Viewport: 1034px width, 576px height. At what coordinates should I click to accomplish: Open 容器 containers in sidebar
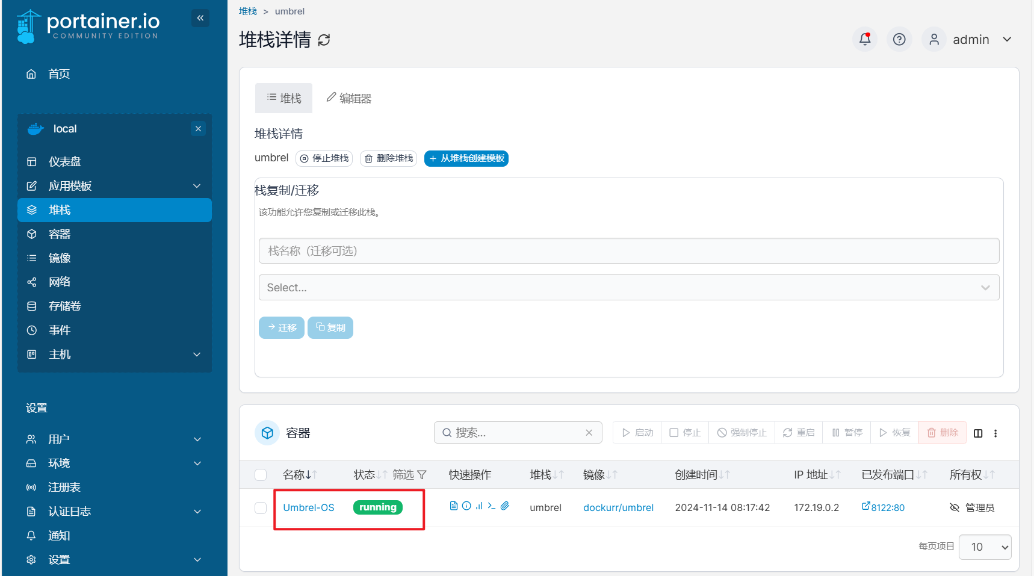click(114, 234)
